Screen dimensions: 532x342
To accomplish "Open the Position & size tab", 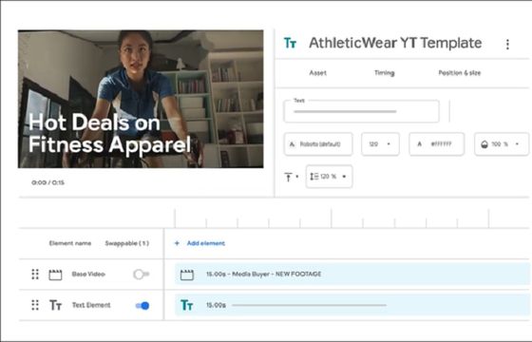I will coord(460,72).
